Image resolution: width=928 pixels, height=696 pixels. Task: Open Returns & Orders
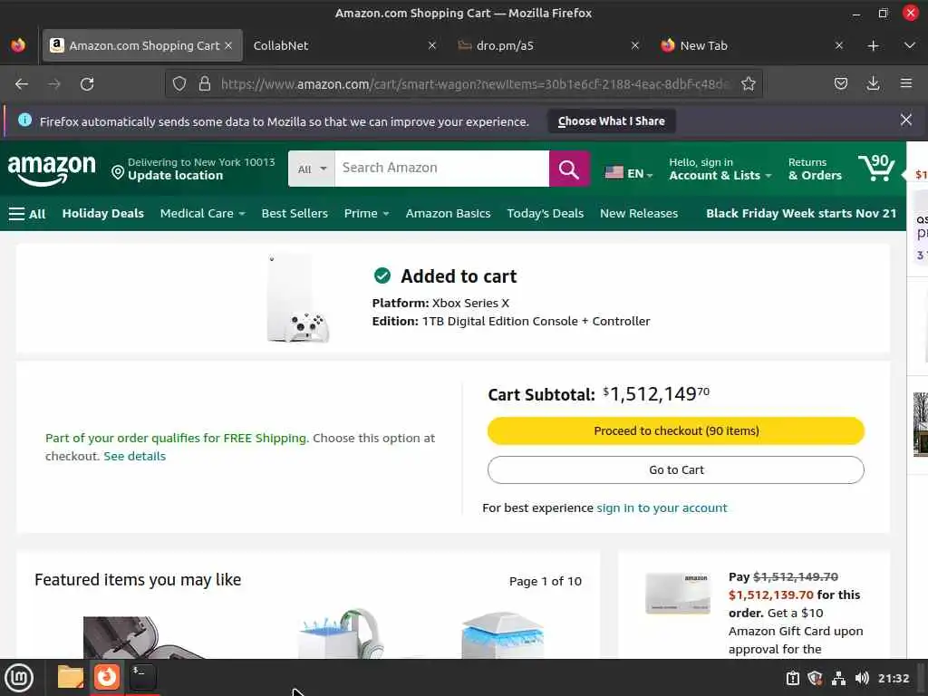[815, 169]
